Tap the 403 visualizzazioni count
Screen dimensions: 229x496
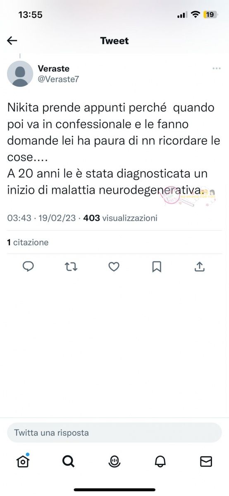coord(120,218)
